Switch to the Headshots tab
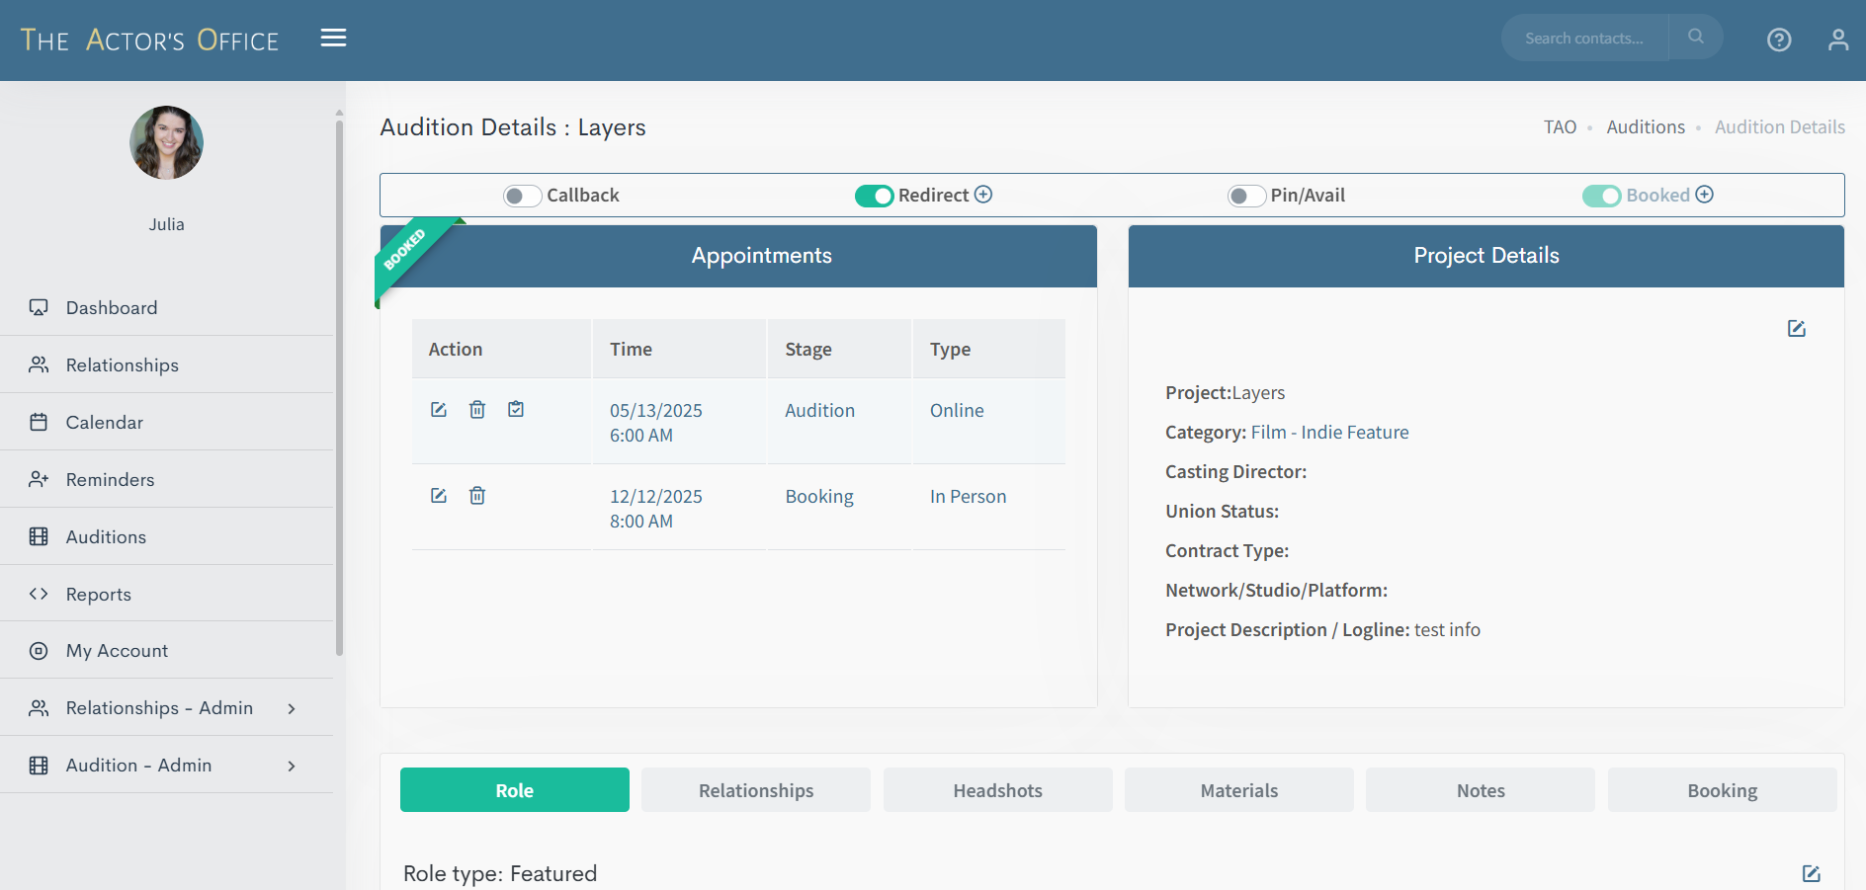 pos(997,790)
